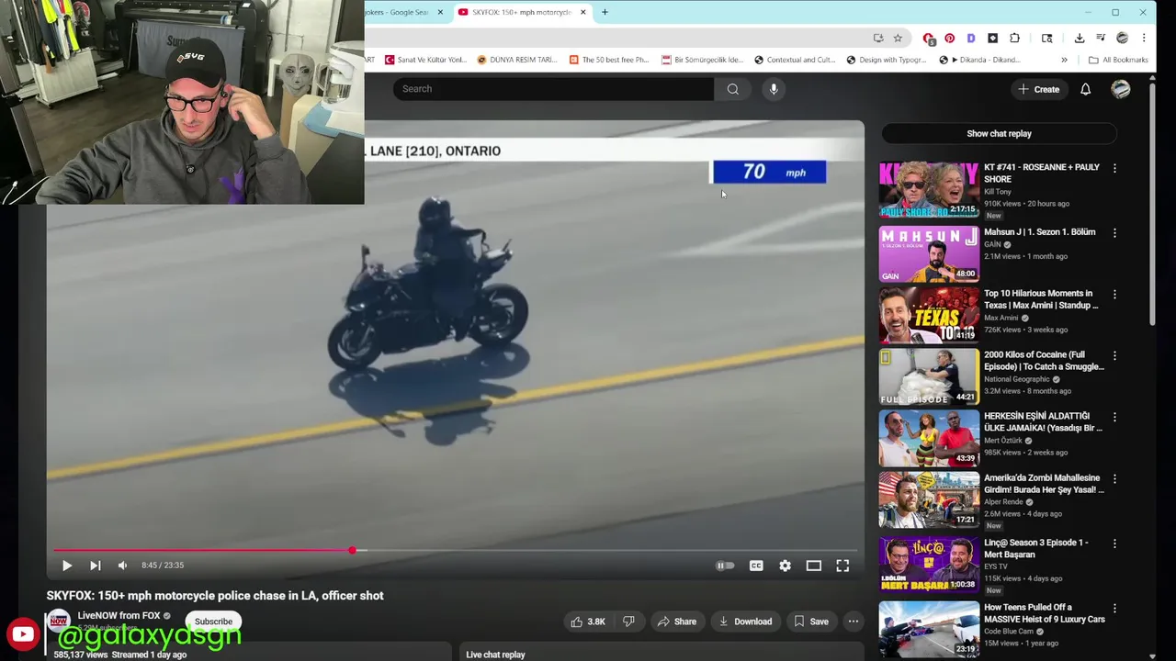This screenshot has height=661, width=1176.
Task: Open the Extensions puzzle piece menu
Action: (1014, 38)
